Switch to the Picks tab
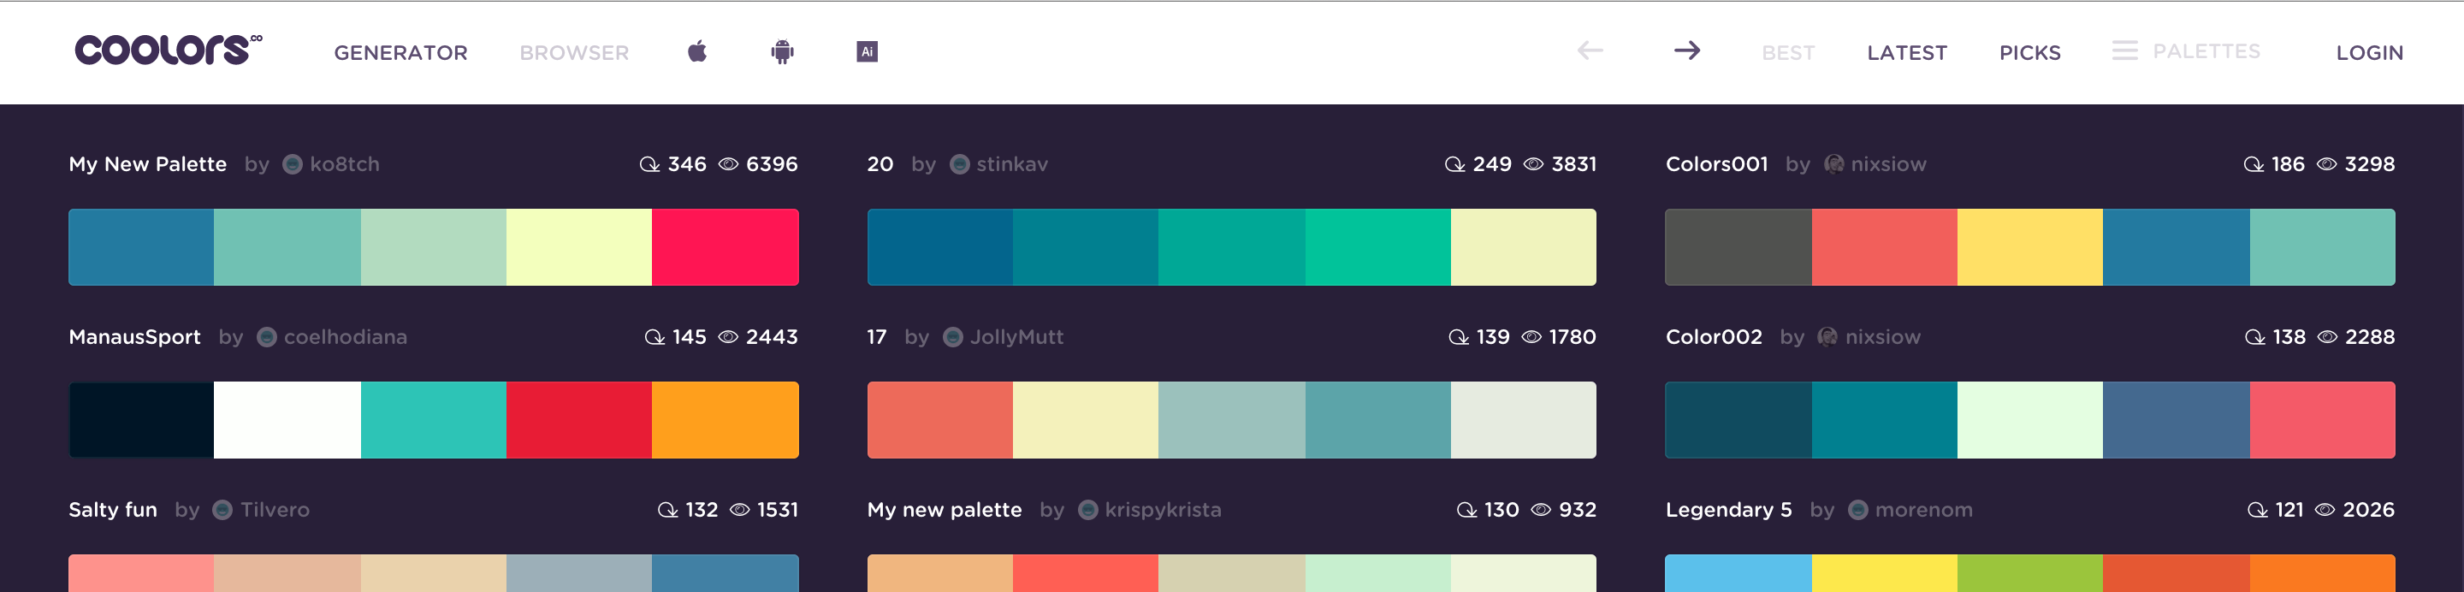 [2029, 52]
